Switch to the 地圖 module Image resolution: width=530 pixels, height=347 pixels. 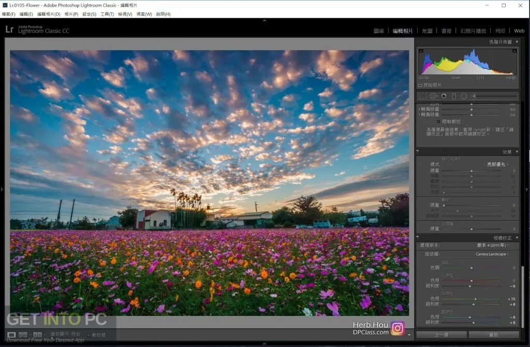(x=427, y=31)
